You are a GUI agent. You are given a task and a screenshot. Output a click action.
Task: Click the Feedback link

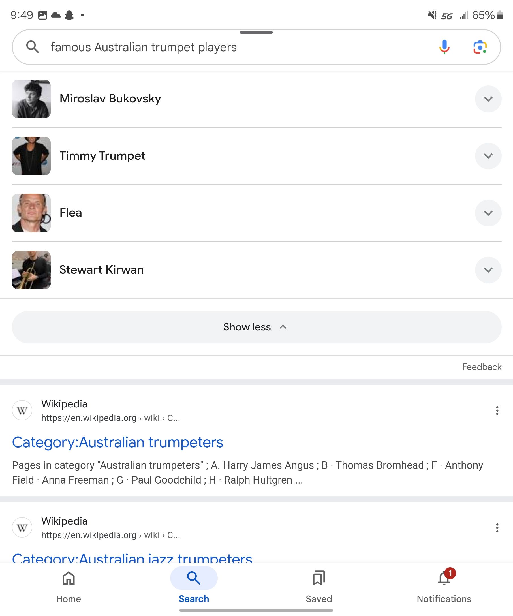(481, 367)
